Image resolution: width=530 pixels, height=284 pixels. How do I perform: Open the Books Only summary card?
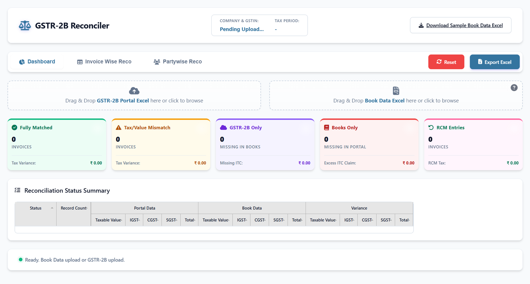pyautogui.click(x=369, y=145)
